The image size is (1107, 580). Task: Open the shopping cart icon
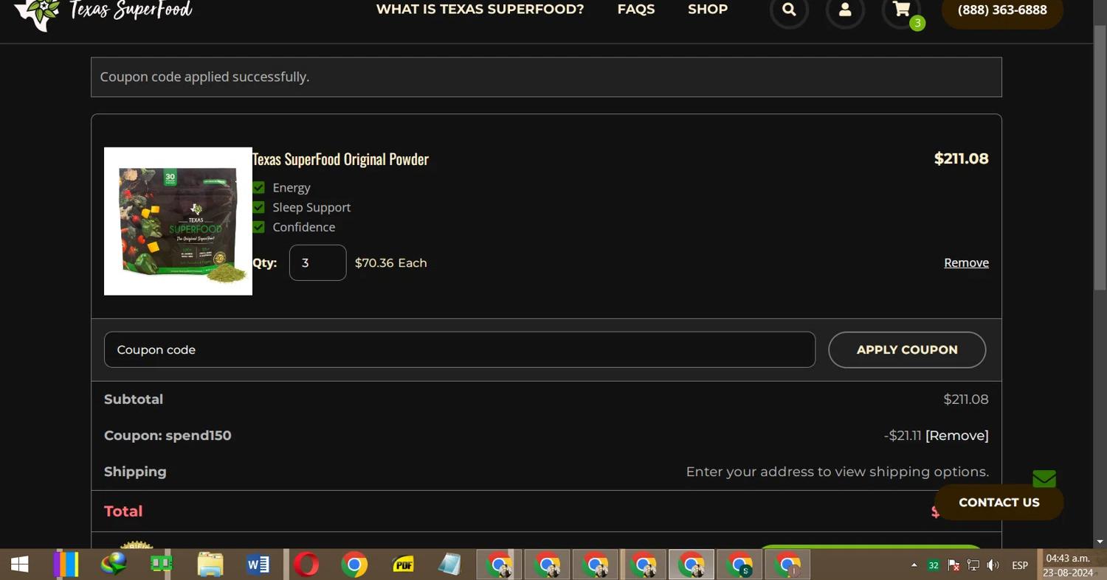pos(901,10)
